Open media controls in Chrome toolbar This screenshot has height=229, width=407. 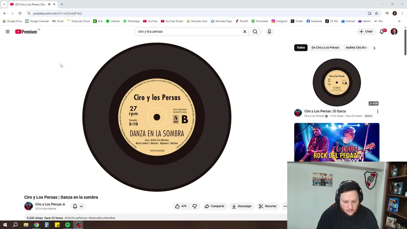387,13
